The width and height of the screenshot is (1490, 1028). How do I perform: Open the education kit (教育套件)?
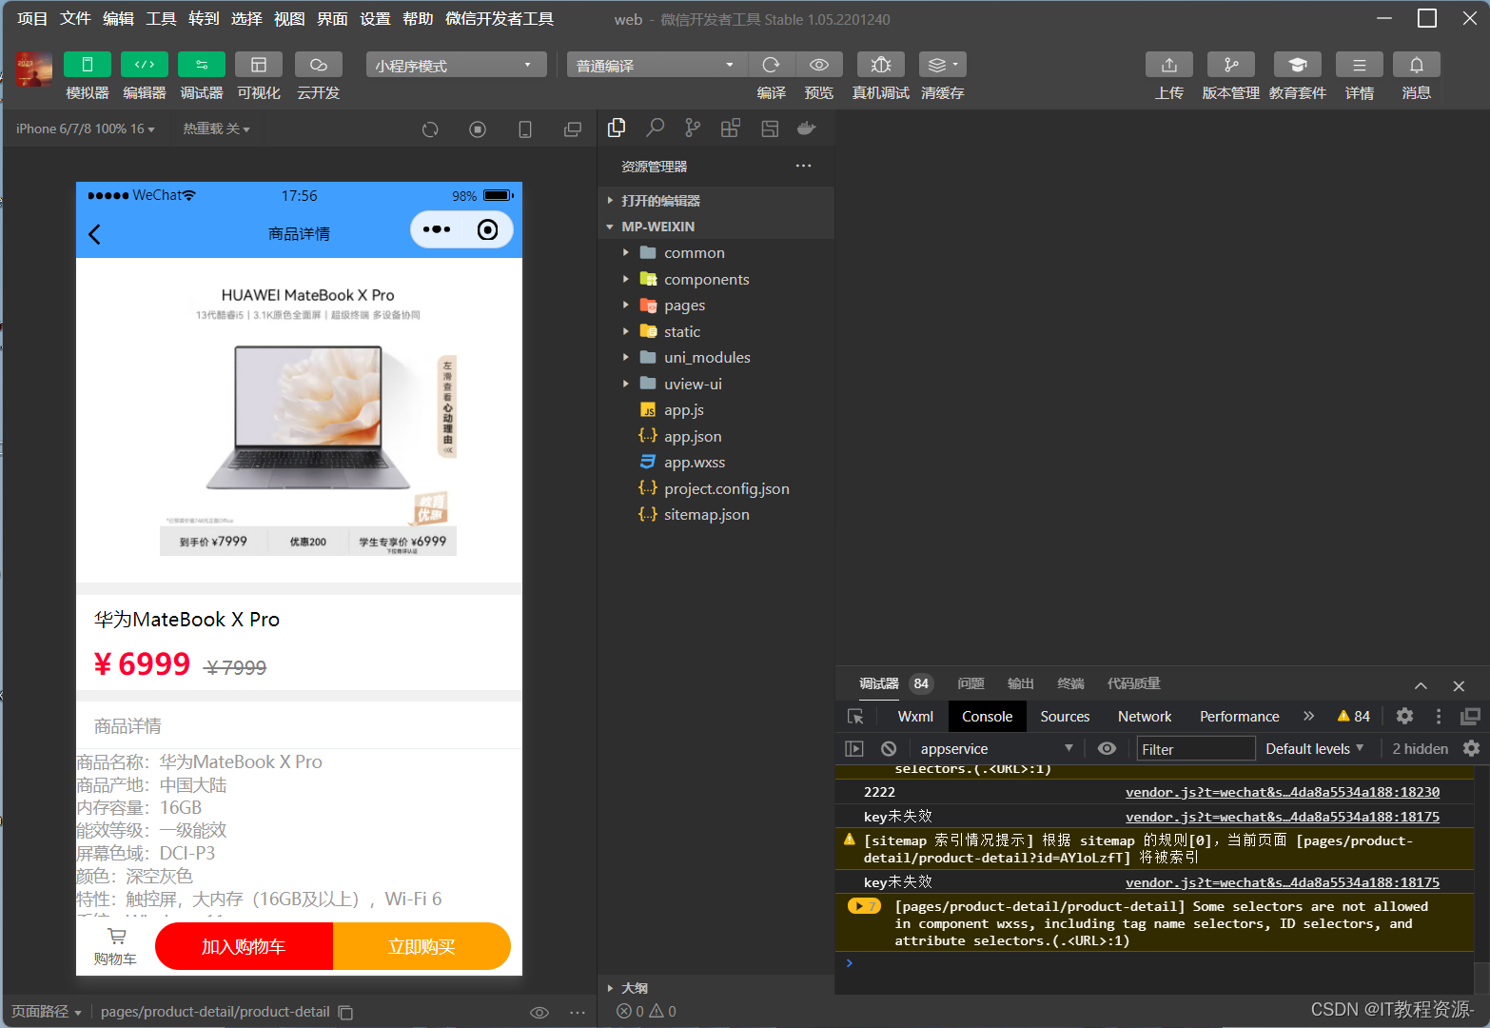click(x=1298, y=64)
